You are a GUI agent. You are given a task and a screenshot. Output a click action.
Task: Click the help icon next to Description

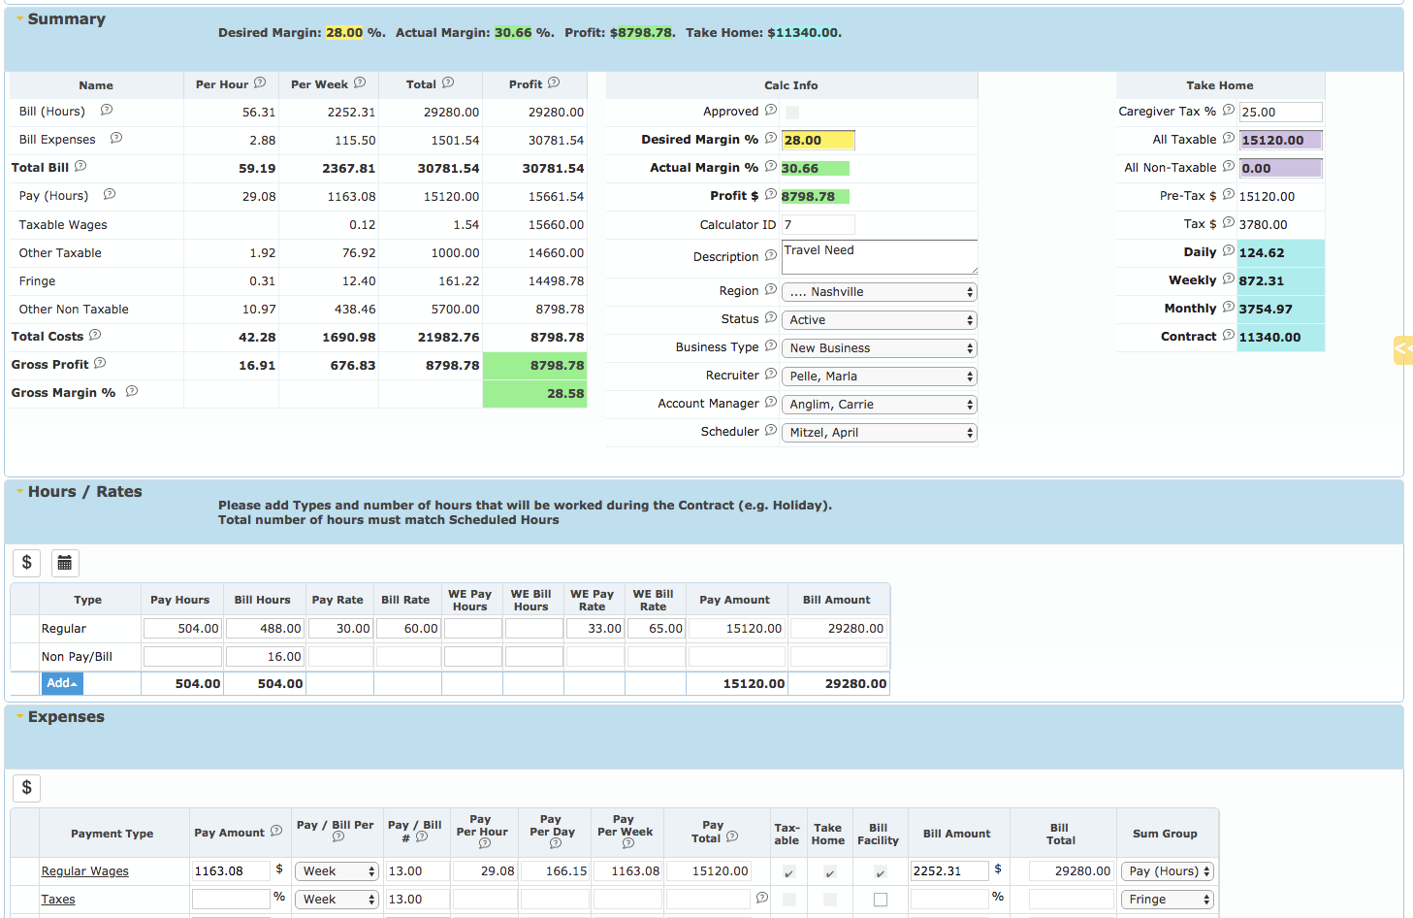(x=771, y=256)
